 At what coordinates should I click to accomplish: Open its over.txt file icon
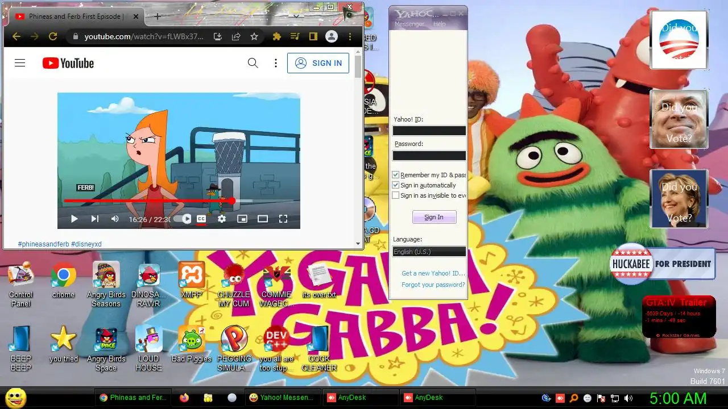point(319,281)
